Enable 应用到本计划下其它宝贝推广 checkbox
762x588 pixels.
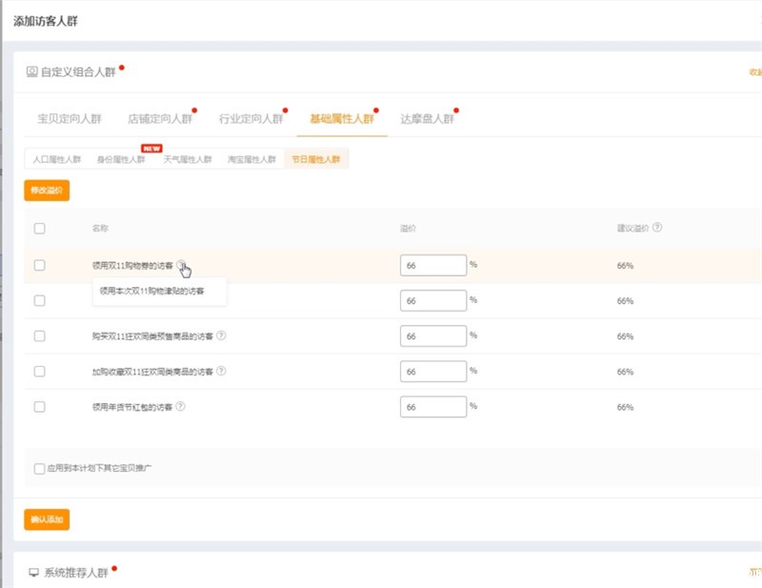[x=39, y=468]
